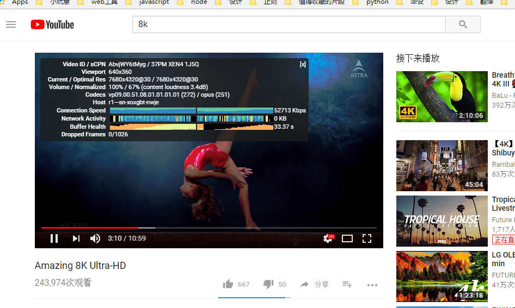The image size is (515, 308).
Task: Click the like count 667
Action: (x=243, y=285)
